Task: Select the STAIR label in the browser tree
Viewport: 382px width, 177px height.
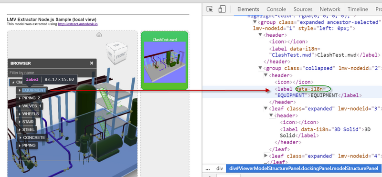Action: point(28,122)
